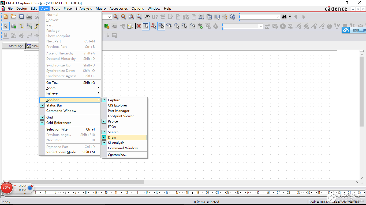Click the Zoom to Area icon
366x205 pixels.
pyautogui.click(x=131, y=17)
